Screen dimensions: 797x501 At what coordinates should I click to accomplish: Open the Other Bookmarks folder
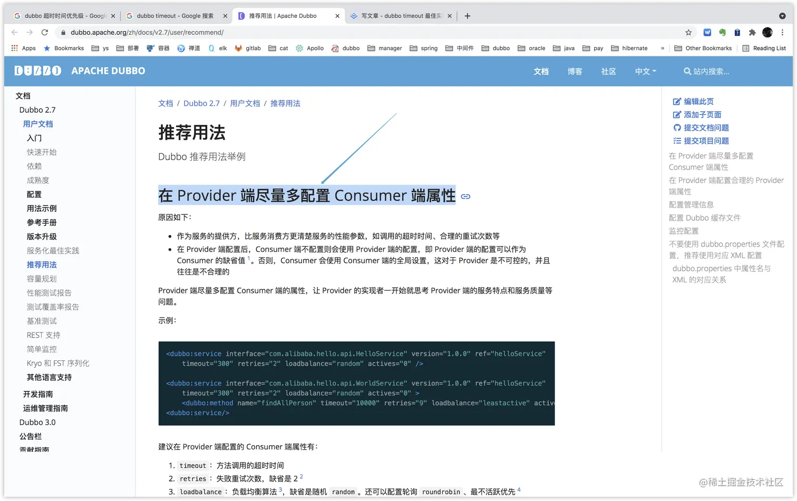(x=703, y=48)
